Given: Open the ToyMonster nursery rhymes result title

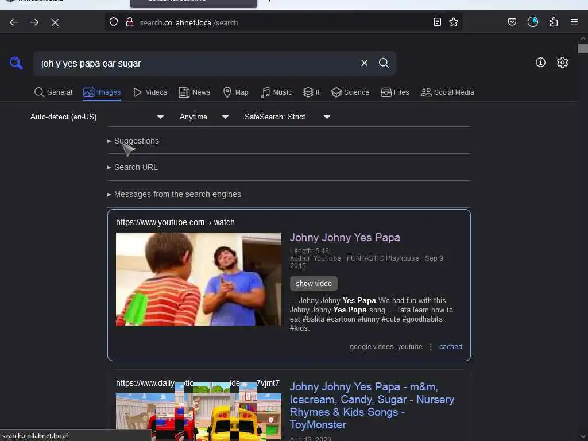Looking at the screenshot, I should click(x=372, y=406).
